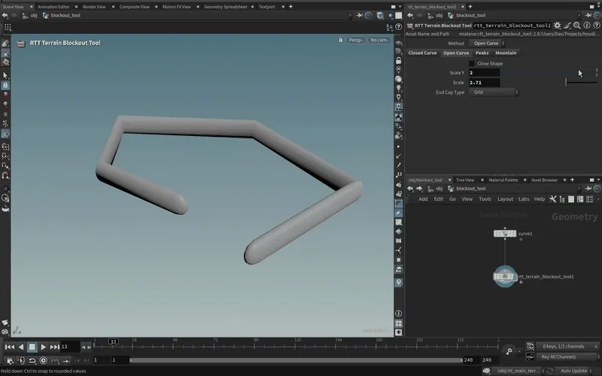Image resolution: width=602 pixels, height=376 pixels.
Task: Open the Key All Channels dropdown
Action: [x=567, y=356]
